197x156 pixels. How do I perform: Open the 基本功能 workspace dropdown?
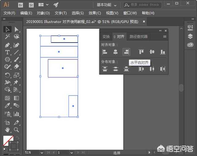(107, 5)
